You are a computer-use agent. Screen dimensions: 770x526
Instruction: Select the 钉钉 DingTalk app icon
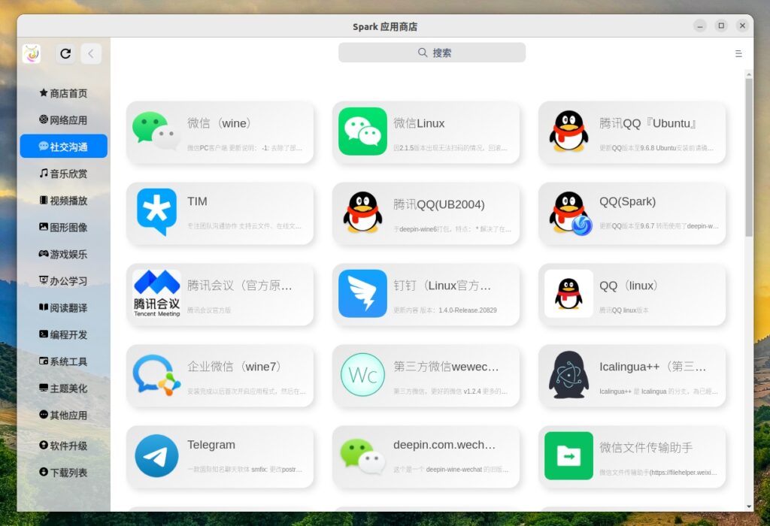pyautogui.click(x=362, y=294)
